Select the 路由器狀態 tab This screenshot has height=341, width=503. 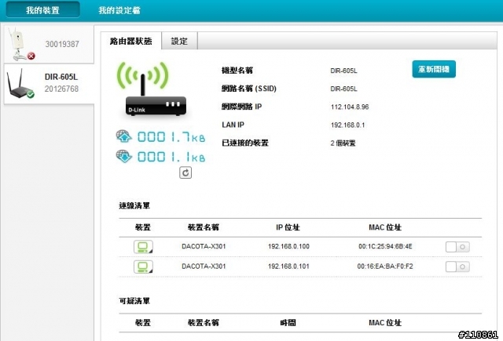(131, 41)
